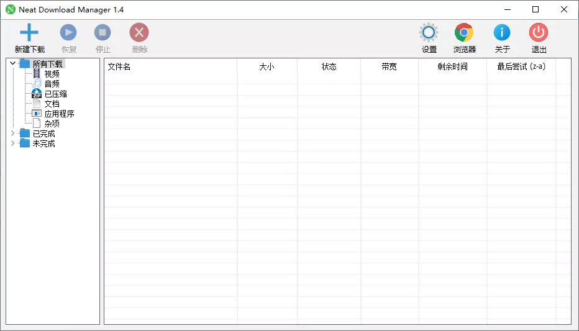Click the New Download (新建下载) plus icon

tap(29, 32)
